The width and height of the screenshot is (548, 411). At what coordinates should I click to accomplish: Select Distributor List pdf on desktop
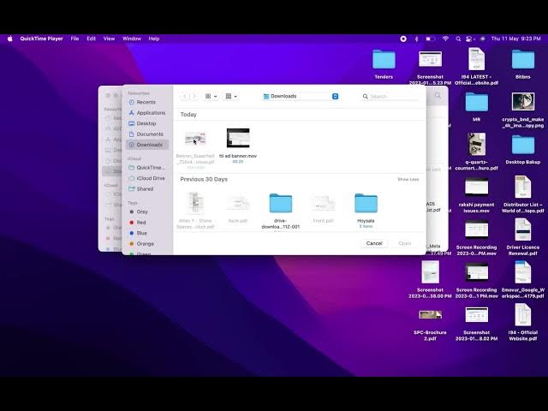tap(523, 194)
